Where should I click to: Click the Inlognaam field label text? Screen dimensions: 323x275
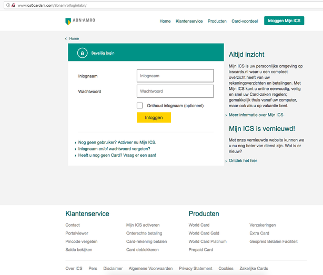click(x=88, y=76)
